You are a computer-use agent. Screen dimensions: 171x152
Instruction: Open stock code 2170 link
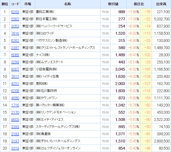(15, 112)
